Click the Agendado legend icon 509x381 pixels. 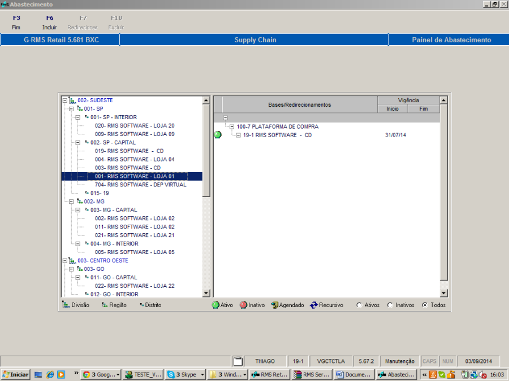(274, 305)
